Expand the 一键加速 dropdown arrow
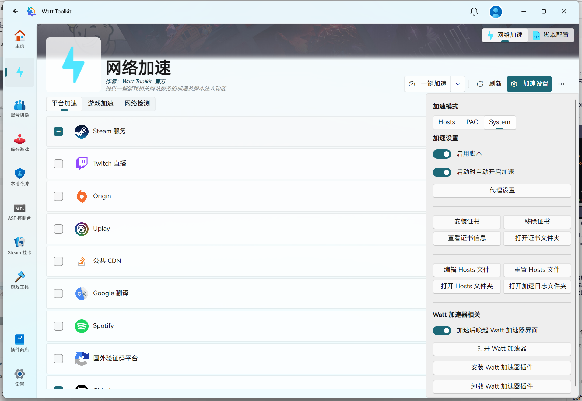Screen dimensions: 582x401 coord(458,84)
